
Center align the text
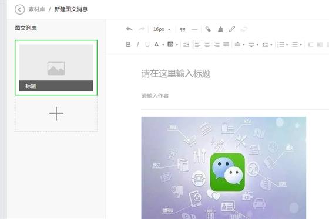pyautogui.click(x=207, y=45)
